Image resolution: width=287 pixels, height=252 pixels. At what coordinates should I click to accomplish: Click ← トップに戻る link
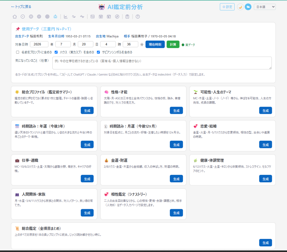[x=21, y=7]
